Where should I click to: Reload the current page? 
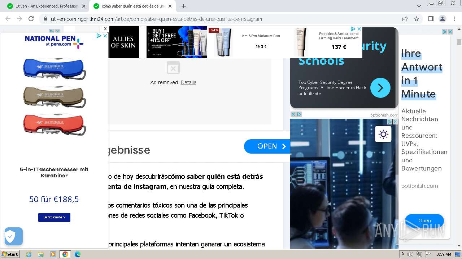tap(31, 19)
